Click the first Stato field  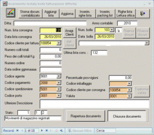[x=24, y=113]
